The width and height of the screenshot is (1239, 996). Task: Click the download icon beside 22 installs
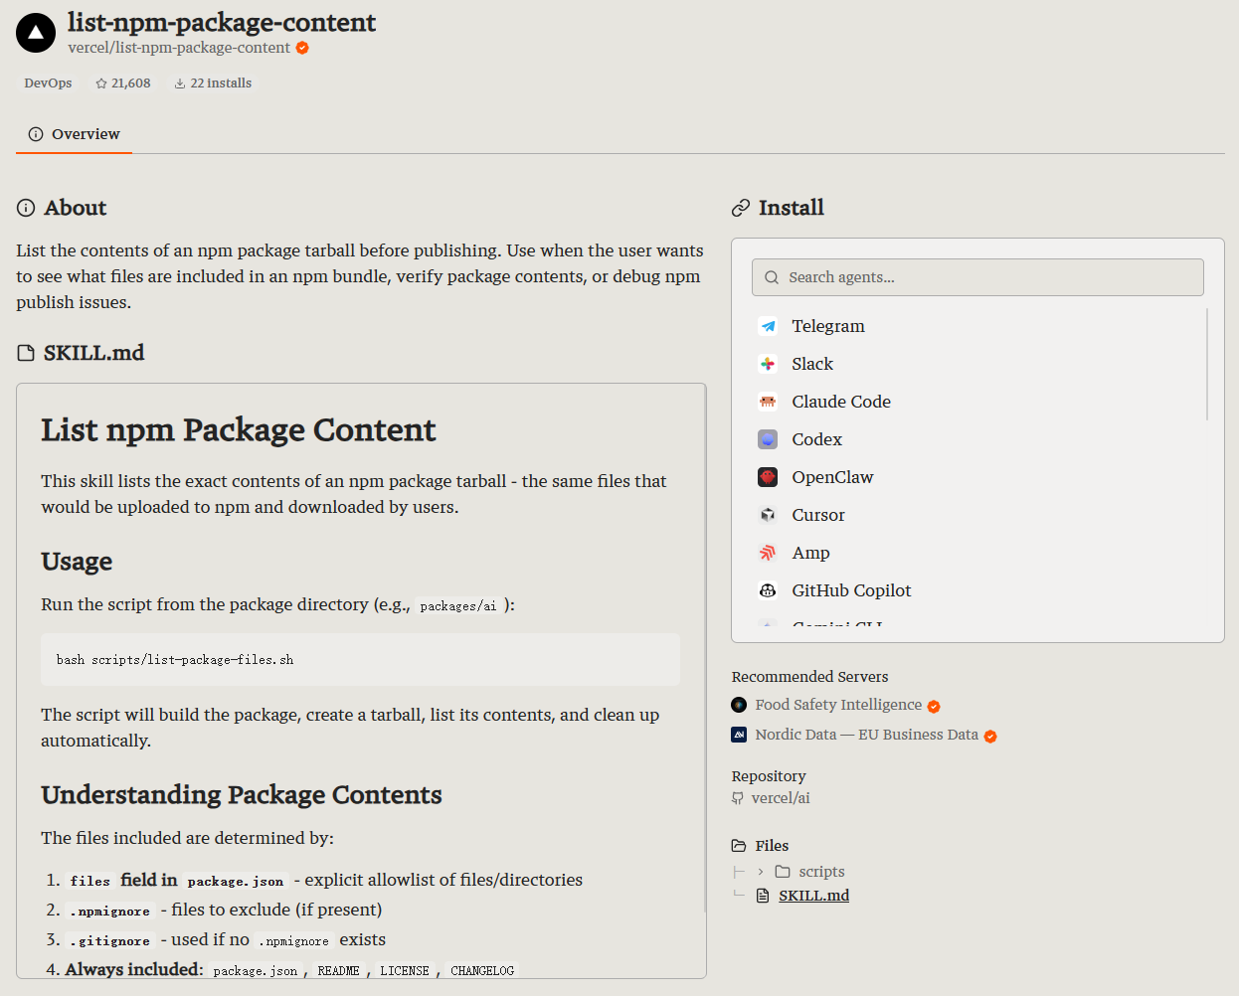click(x=180, y=83)
